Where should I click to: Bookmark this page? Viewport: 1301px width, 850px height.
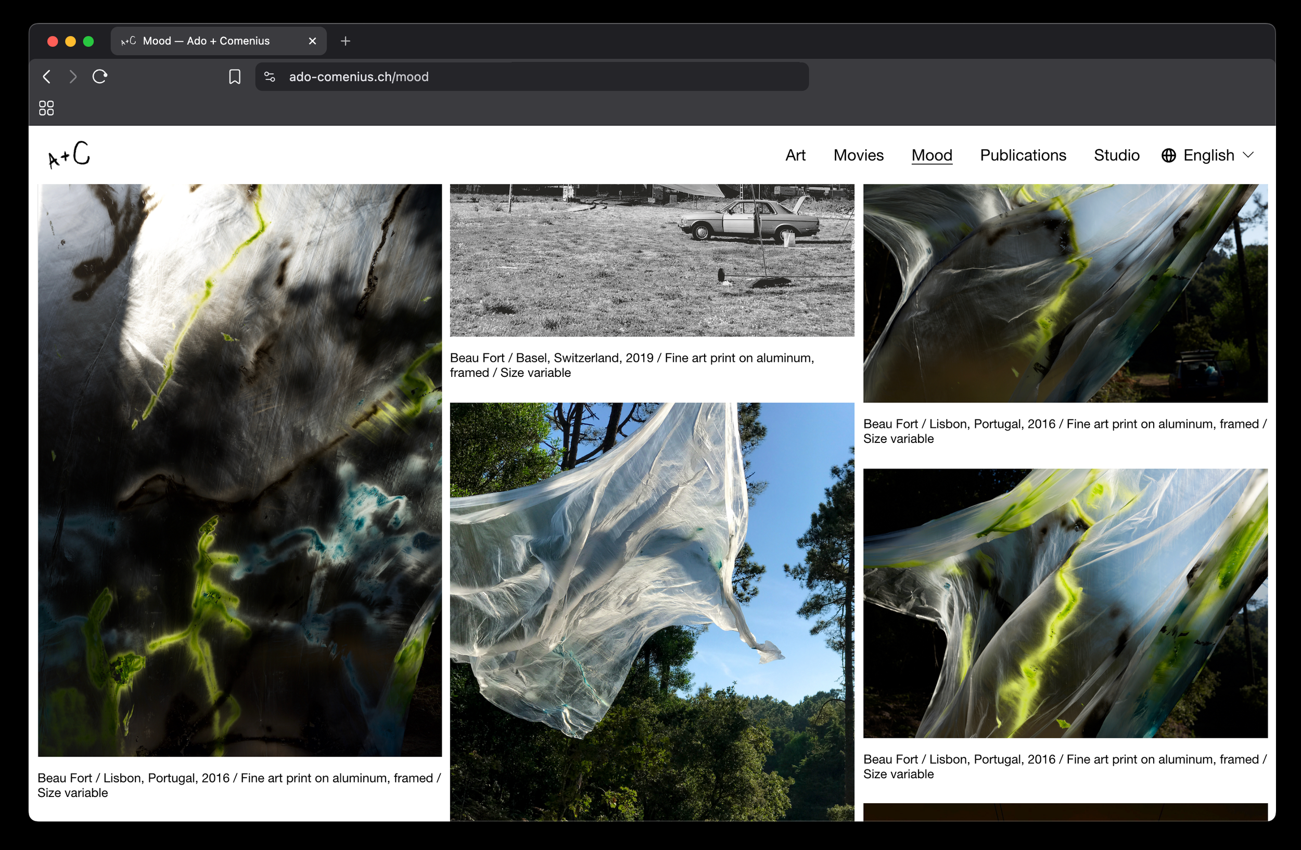pyautogui.click(x=235, y=77)
